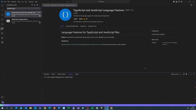Image resolution: width=196 pixels, height=110 pixels.
Task: Select TypeScript Language Basics extension row
Action: pyautogui.click(x=23, y=21)
